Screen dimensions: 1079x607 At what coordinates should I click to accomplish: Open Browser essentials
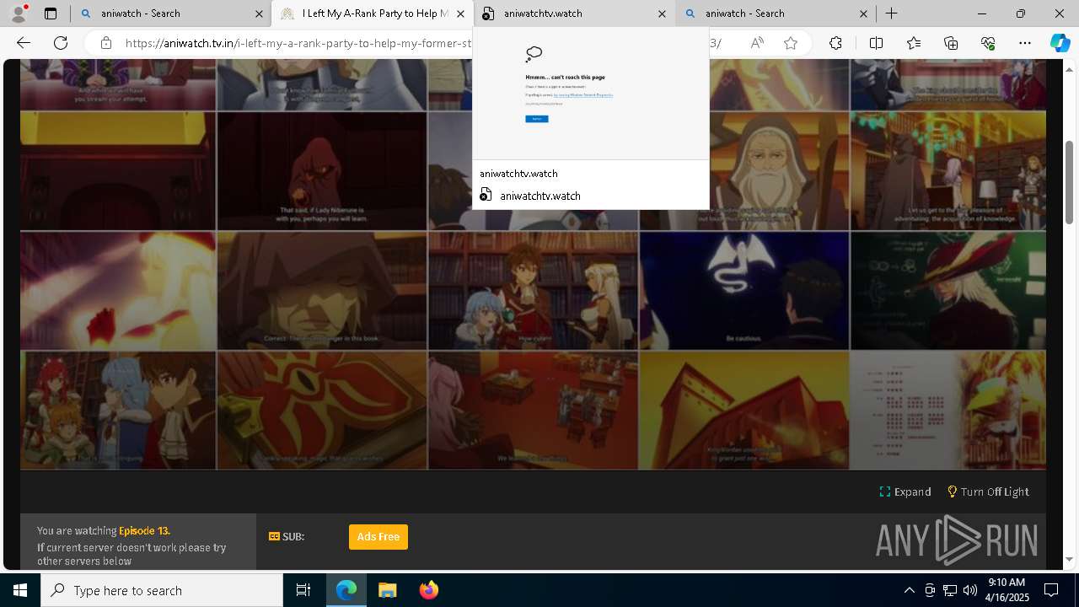tap(988, 43)
